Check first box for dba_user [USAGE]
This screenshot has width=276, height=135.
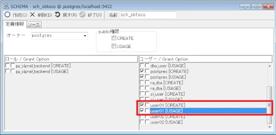[x=142, y=66]
